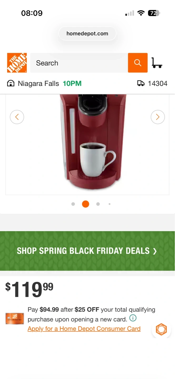Show the next product image

(x=158, y=117)
